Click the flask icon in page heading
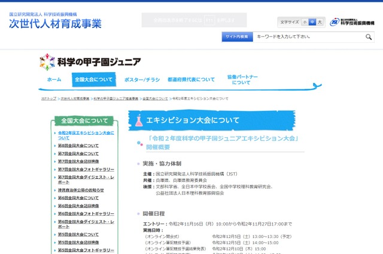Image resolution: width=383 pixels, height=254 pixels. point(139,120)
